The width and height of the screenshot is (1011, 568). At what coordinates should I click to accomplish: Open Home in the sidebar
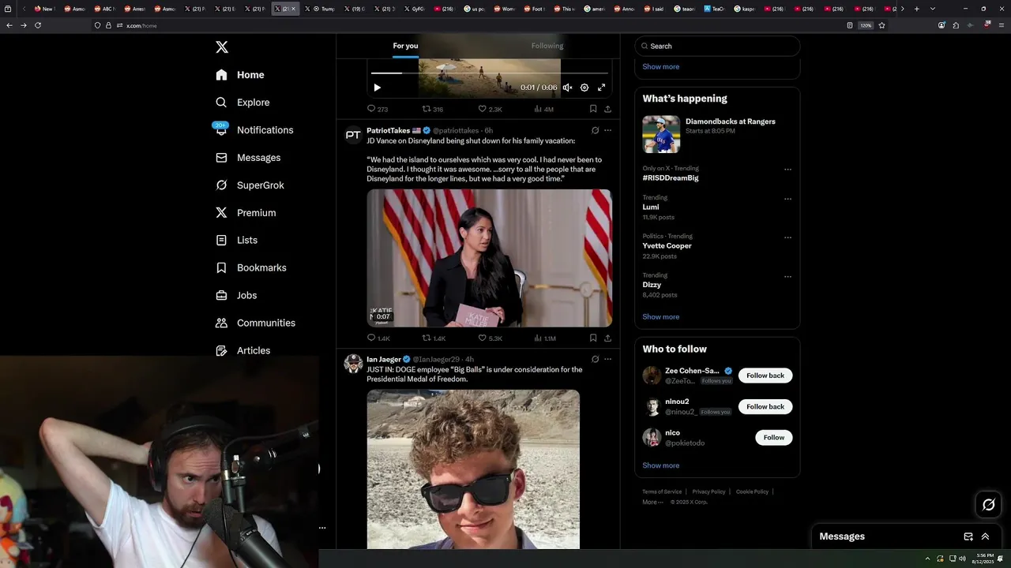point(240,75)
